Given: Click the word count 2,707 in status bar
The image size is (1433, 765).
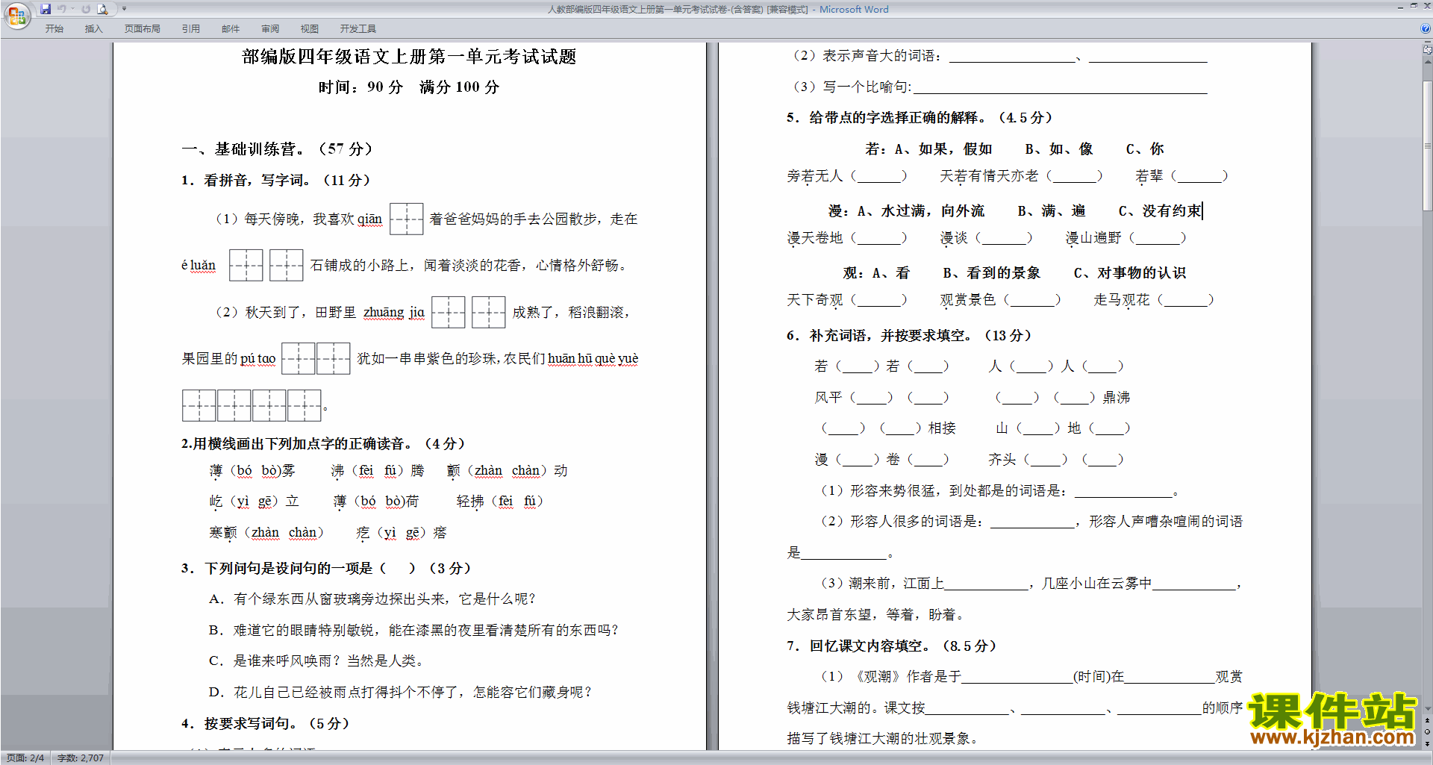Looking at the screenshot, I should pyautogui.click(x=81, y=758).
